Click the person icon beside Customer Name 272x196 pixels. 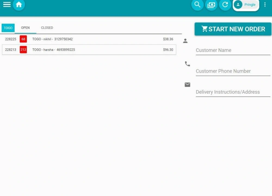(x=185, y=41)
